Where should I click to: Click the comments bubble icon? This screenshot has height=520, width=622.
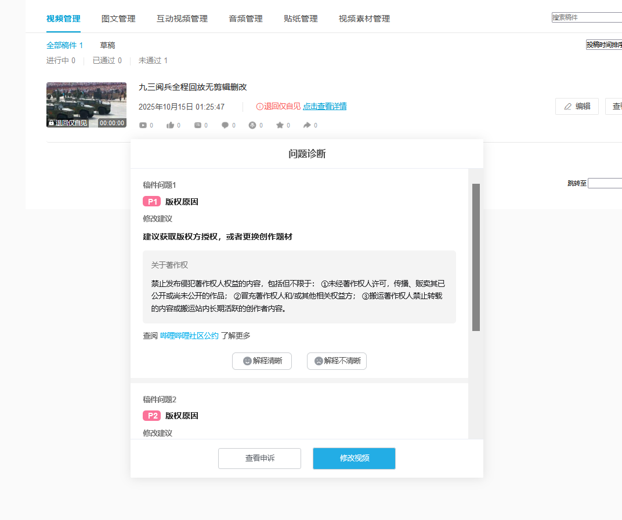tap(225, 125)
